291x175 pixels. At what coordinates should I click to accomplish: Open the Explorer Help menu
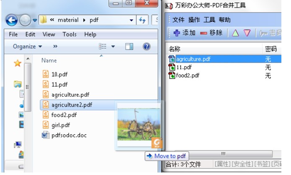coord(90,34)
